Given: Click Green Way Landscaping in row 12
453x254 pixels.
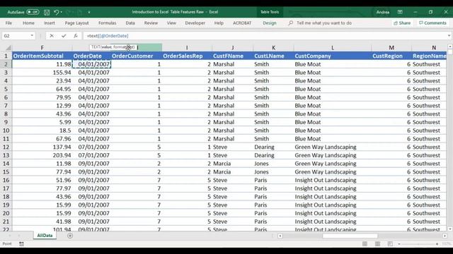Looking at the screenshot, I should coord(333,147).
